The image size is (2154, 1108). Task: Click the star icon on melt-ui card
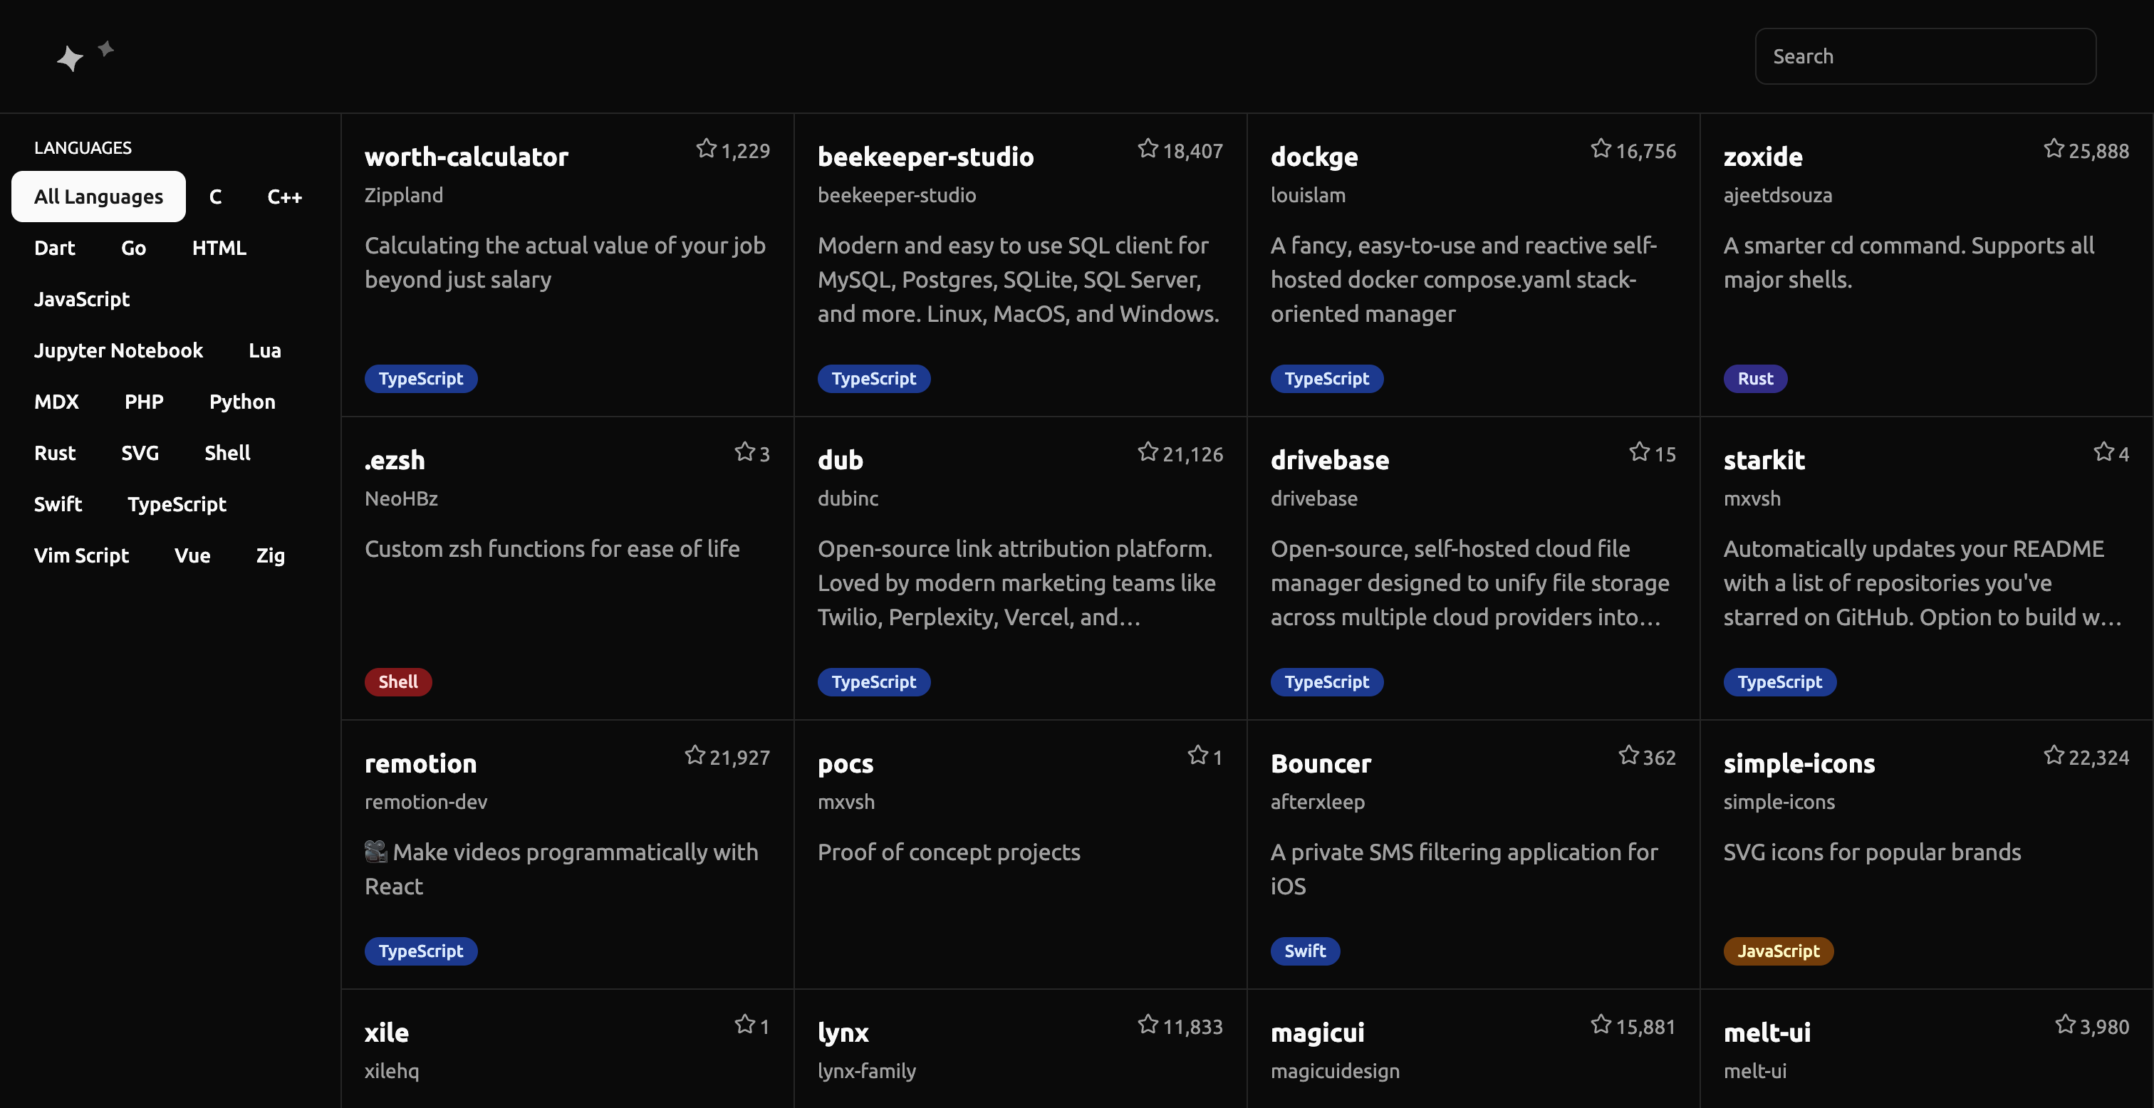coord(2066,1025)
